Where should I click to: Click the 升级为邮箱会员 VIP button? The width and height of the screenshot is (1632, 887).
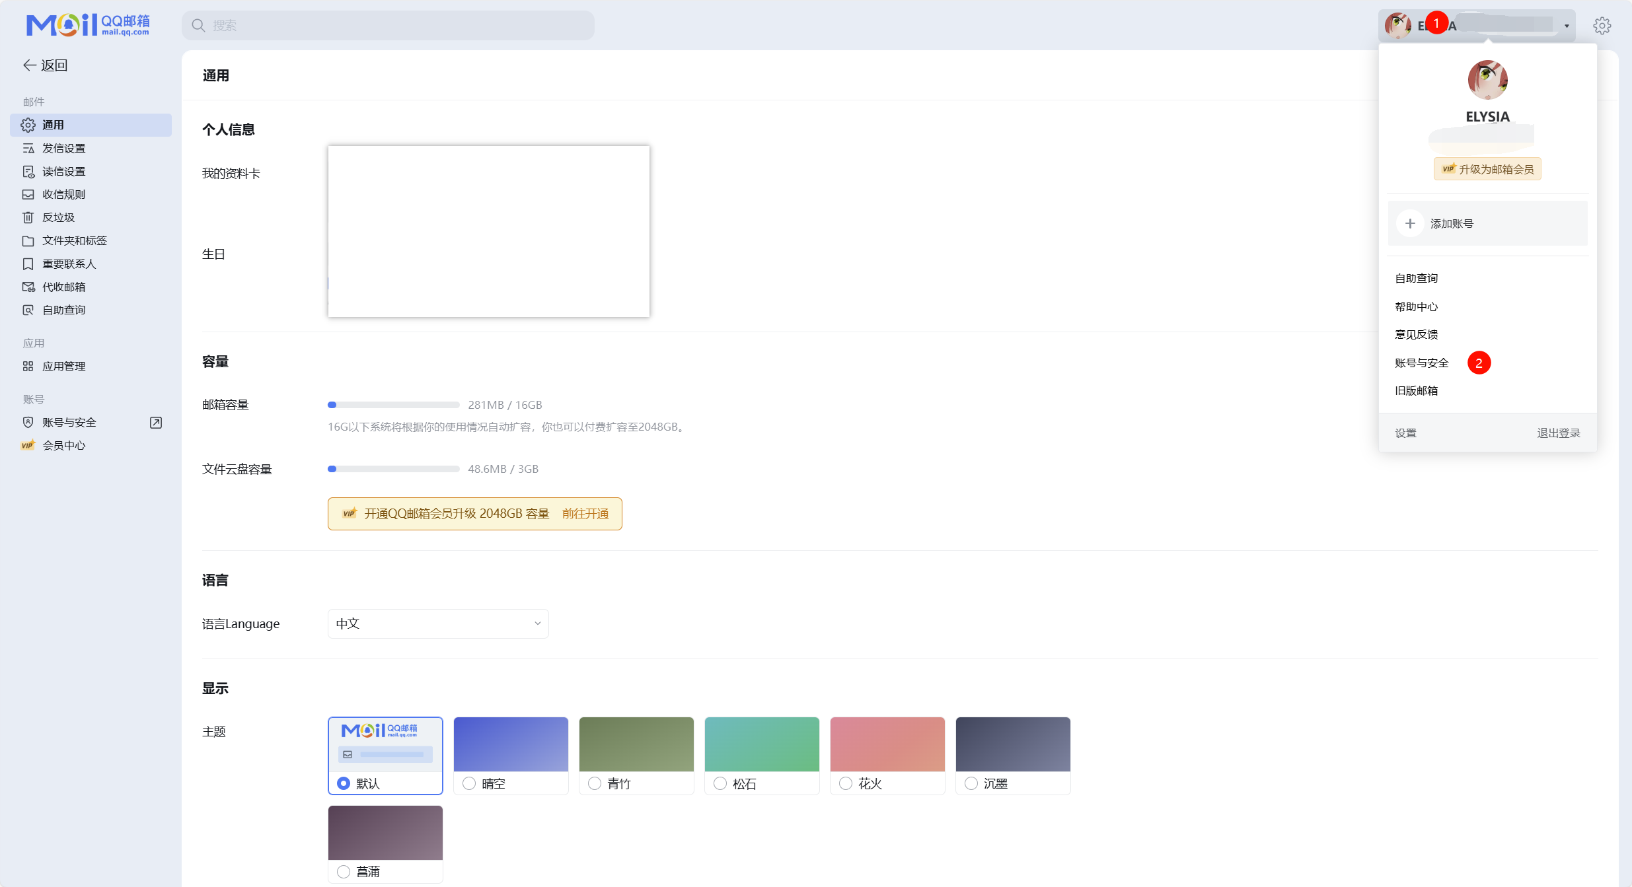(1487, 169)
